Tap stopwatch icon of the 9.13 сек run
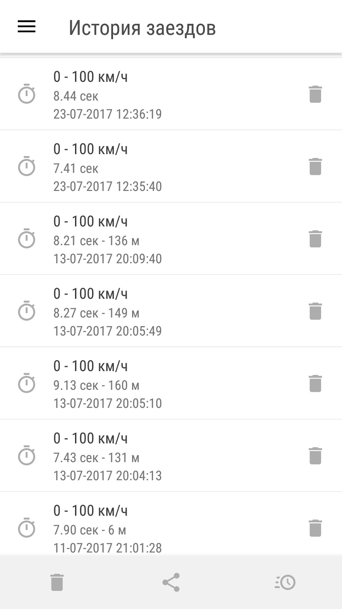Image resolution: width=342 pixels, height=609 pixels. pos(27,384)
